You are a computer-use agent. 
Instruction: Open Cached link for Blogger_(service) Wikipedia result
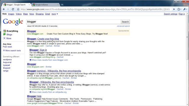tap(66, 78)
